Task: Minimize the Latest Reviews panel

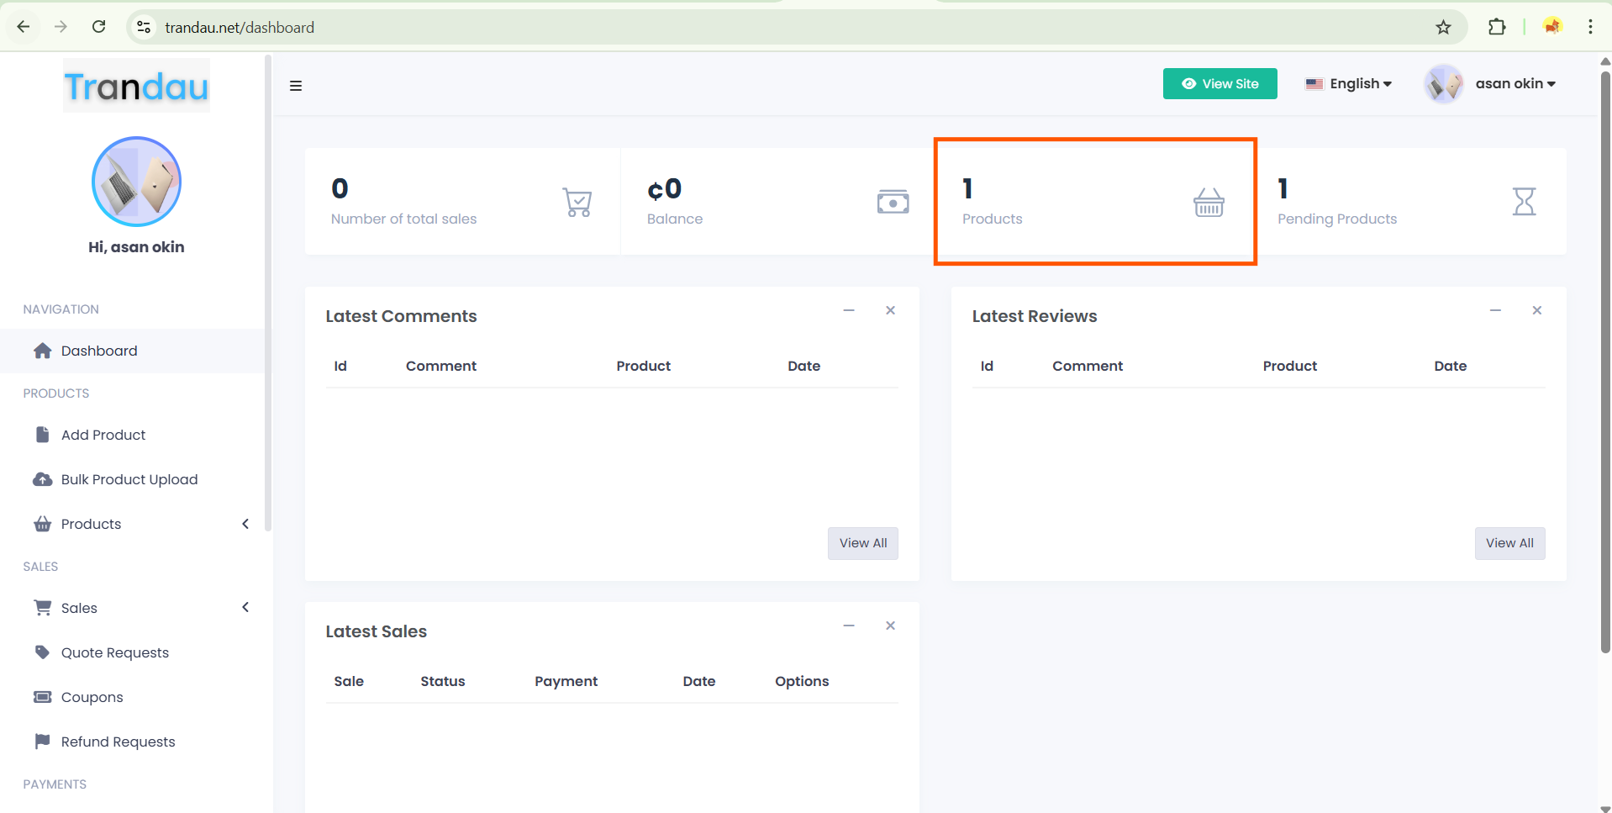Action: pyautogui.click(x=1495, y=311)
